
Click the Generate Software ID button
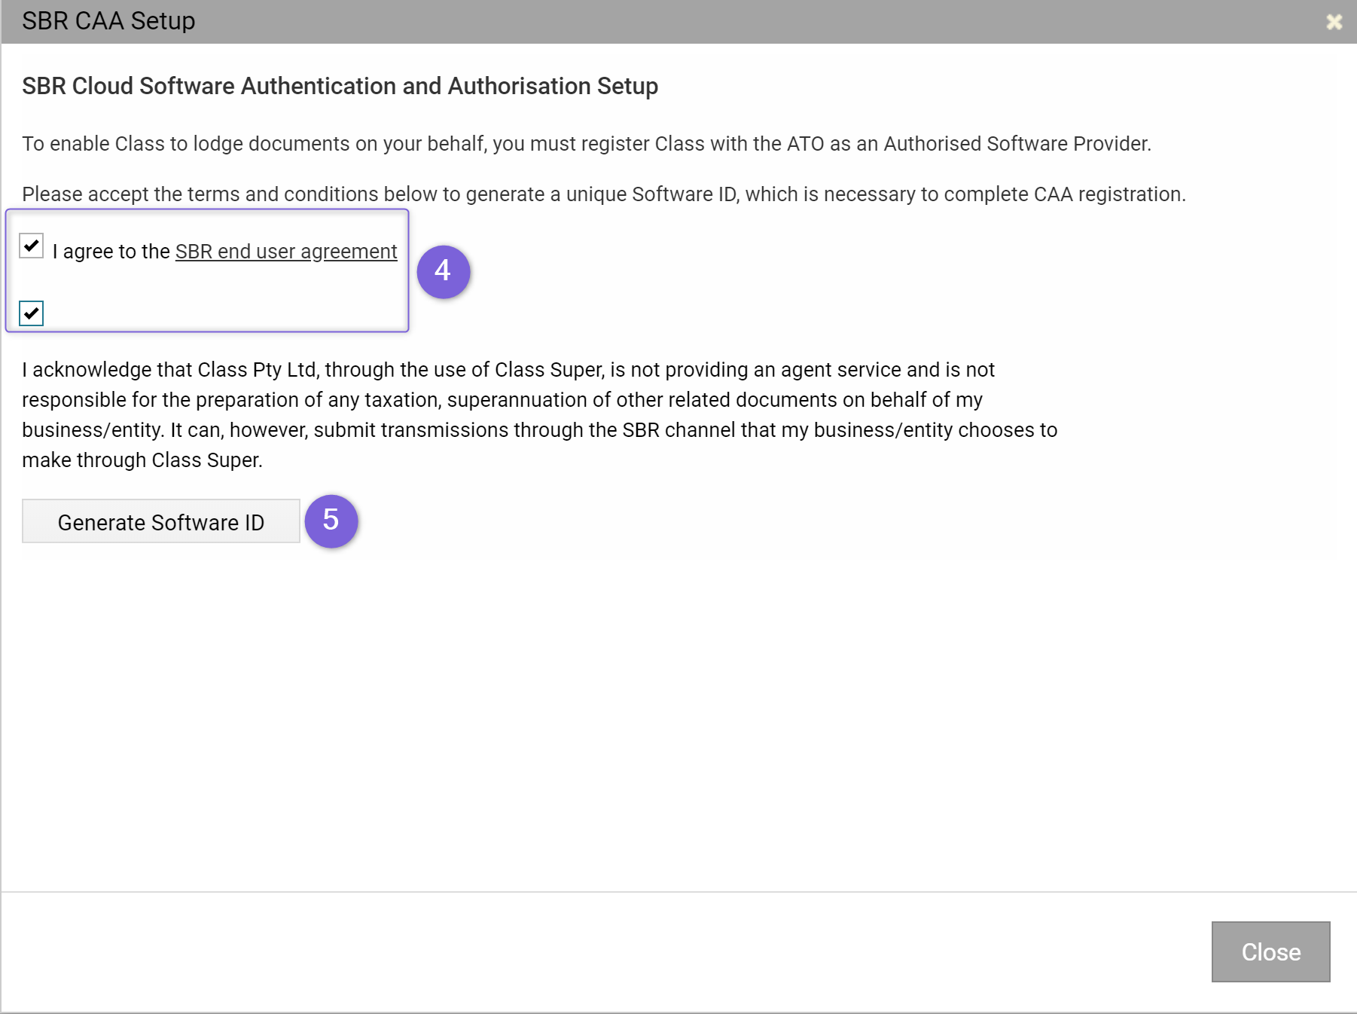pyautogui.click(x=161, y=521)
